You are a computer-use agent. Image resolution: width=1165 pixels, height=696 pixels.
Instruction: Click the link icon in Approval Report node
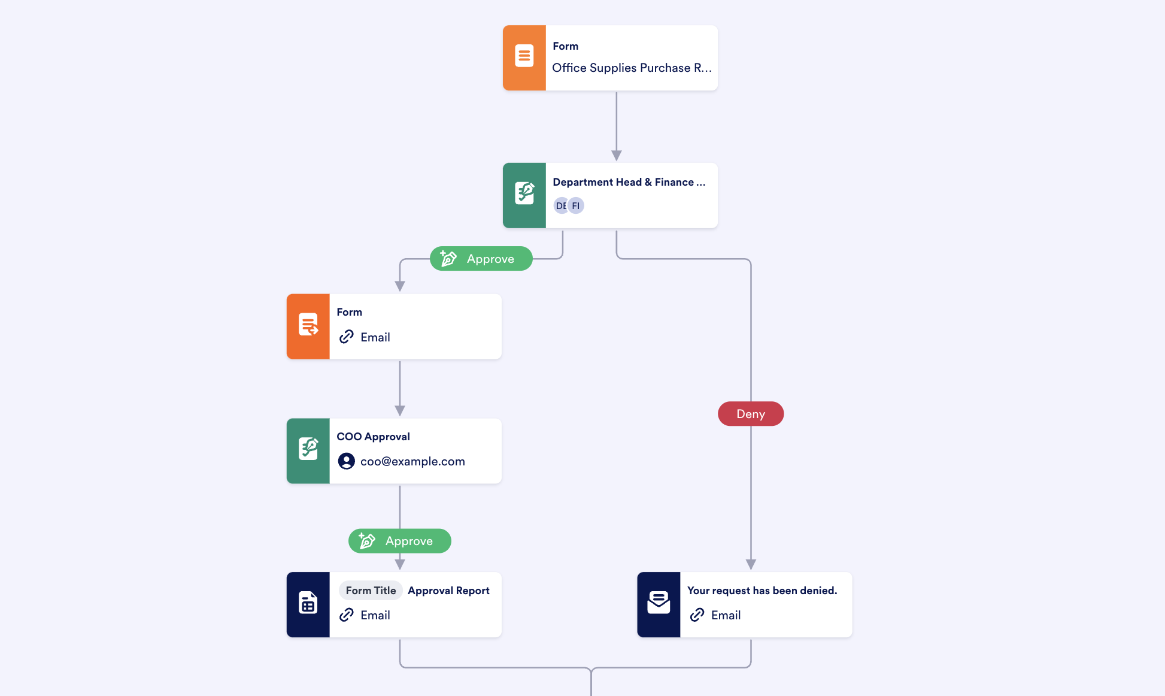(347, 615)
